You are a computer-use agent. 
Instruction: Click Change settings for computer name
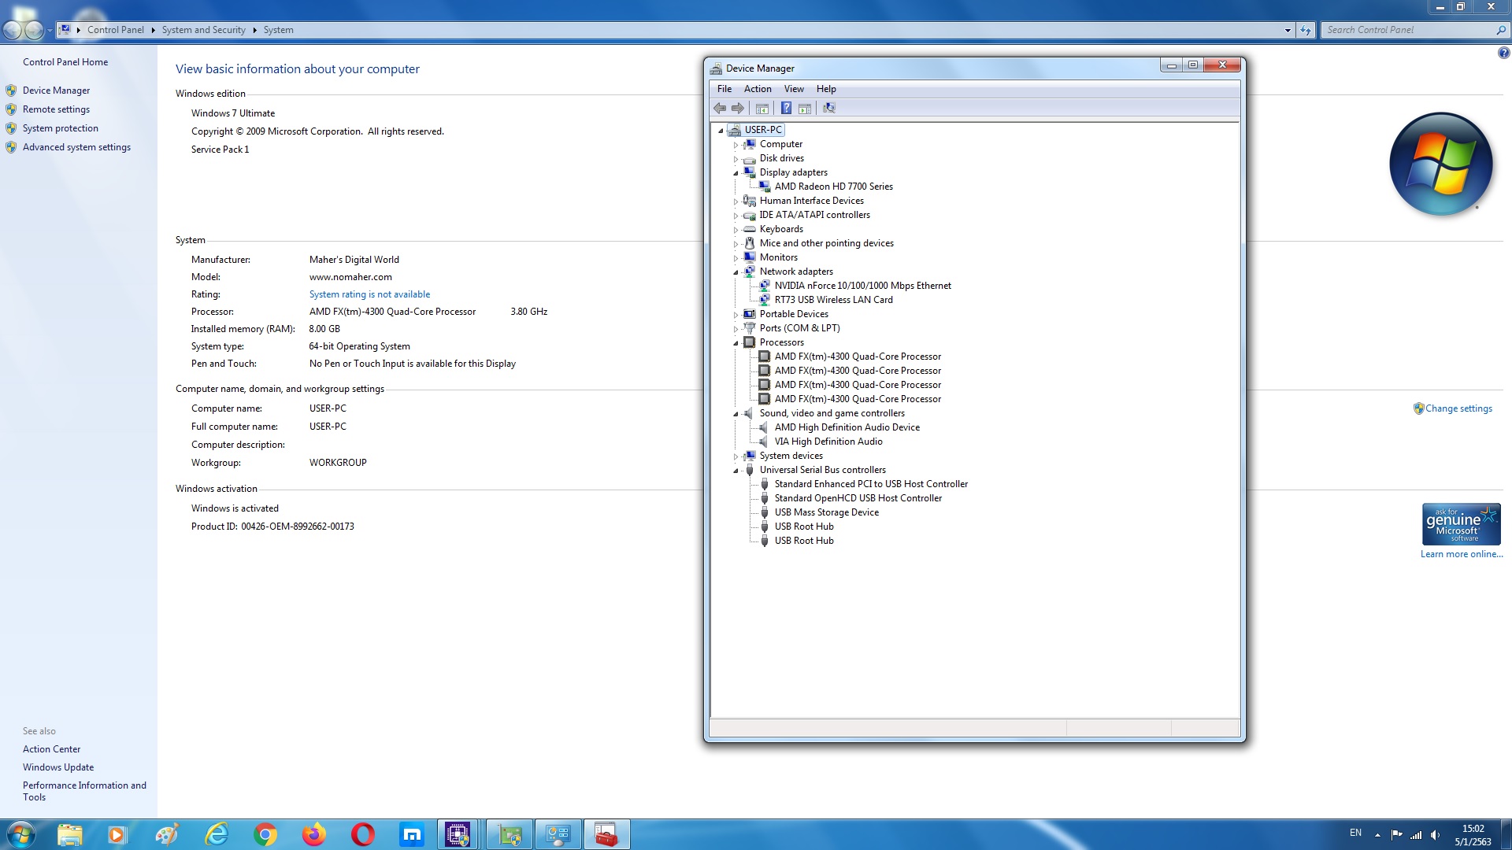(x=1458, y=408)
